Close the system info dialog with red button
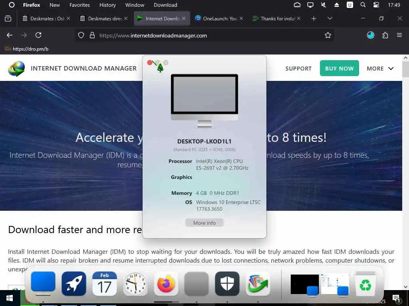 (x=150, y=63)
